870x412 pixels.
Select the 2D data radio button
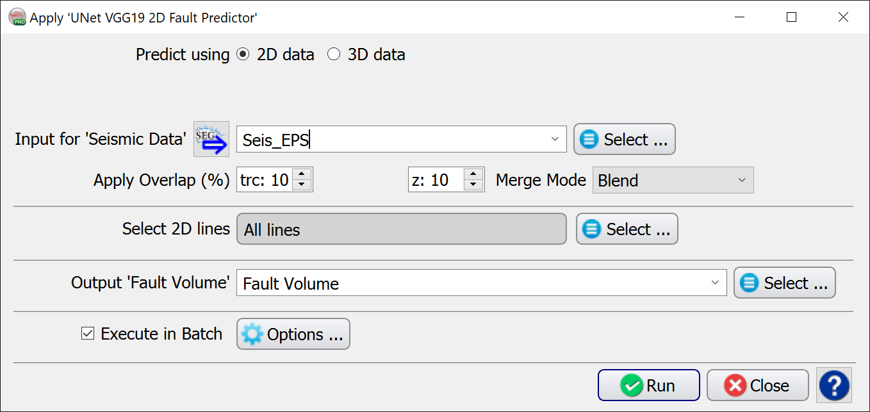[x=243, y=54]
